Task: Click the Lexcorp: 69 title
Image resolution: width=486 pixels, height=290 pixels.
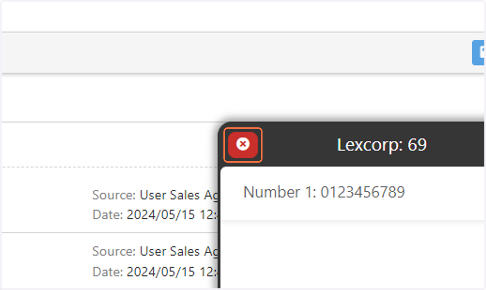Action: [x=382, y=145]
